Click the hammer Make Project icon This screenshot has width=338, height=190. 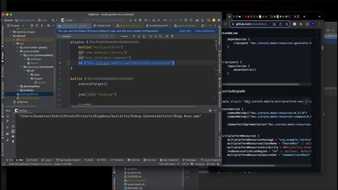click(53, 20)
